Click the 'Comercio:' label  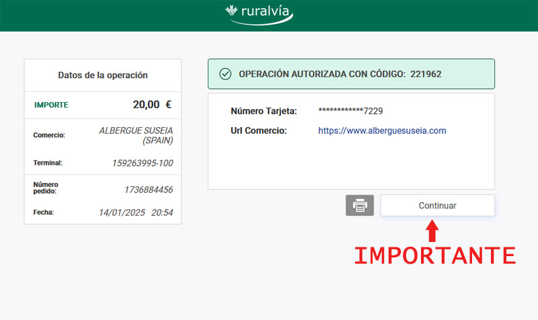[x=49, y=135]
